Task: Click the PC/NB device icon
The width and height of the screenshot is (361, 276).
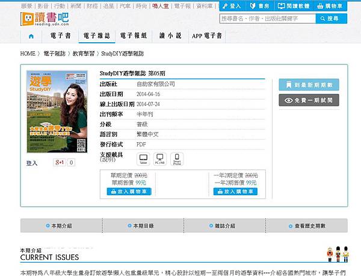Action: click(160, 159)
